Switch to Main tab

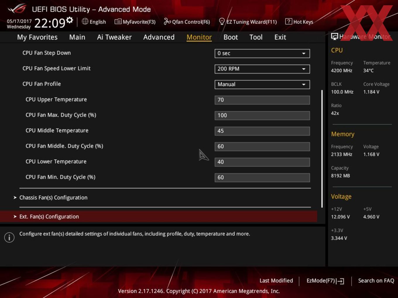coord(77,37)
